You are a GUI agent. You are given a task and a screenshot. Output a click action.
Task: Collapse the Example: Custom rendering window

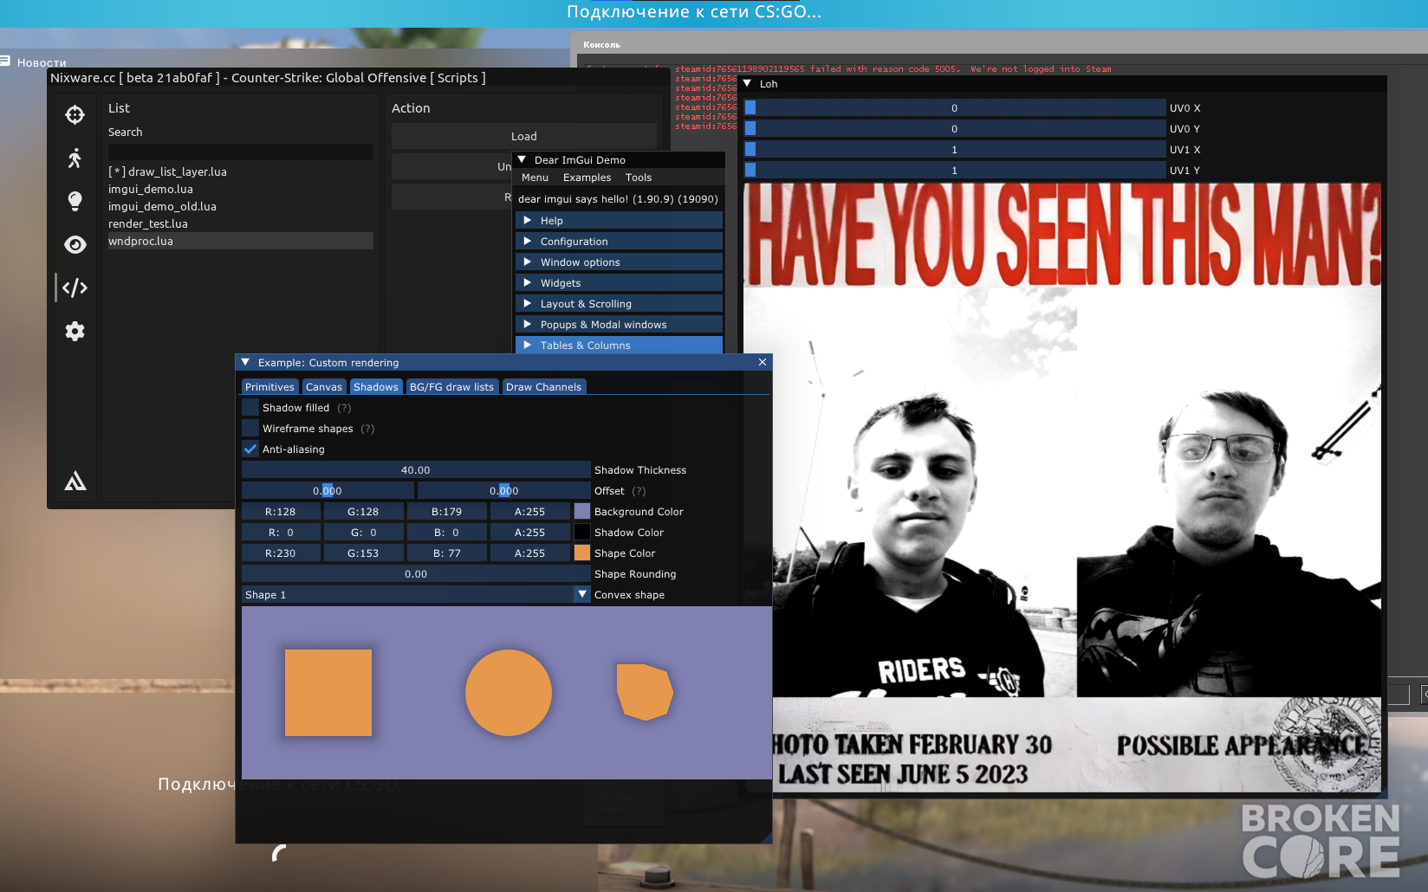coord(245,362)
